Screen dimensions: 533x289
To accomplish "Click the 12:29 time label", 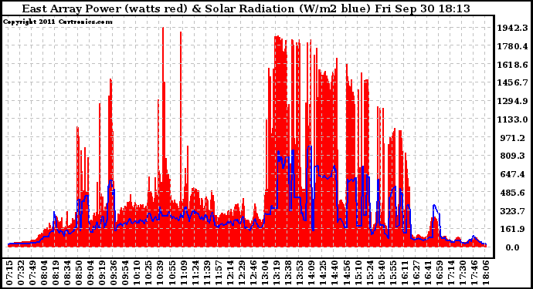I will tap(241, 273).
